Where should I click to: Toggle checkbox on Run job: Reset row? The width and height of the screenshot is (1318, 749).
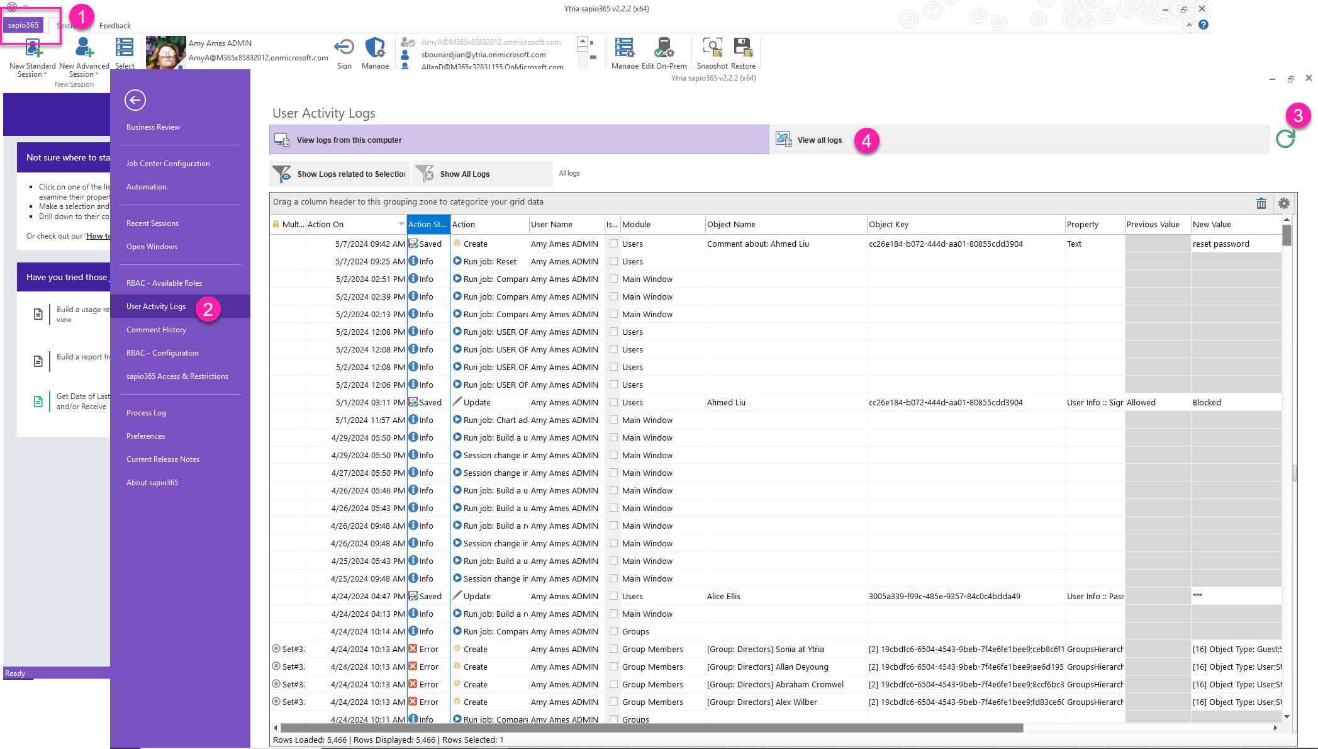pyautogui.click(x=613, y=261)
